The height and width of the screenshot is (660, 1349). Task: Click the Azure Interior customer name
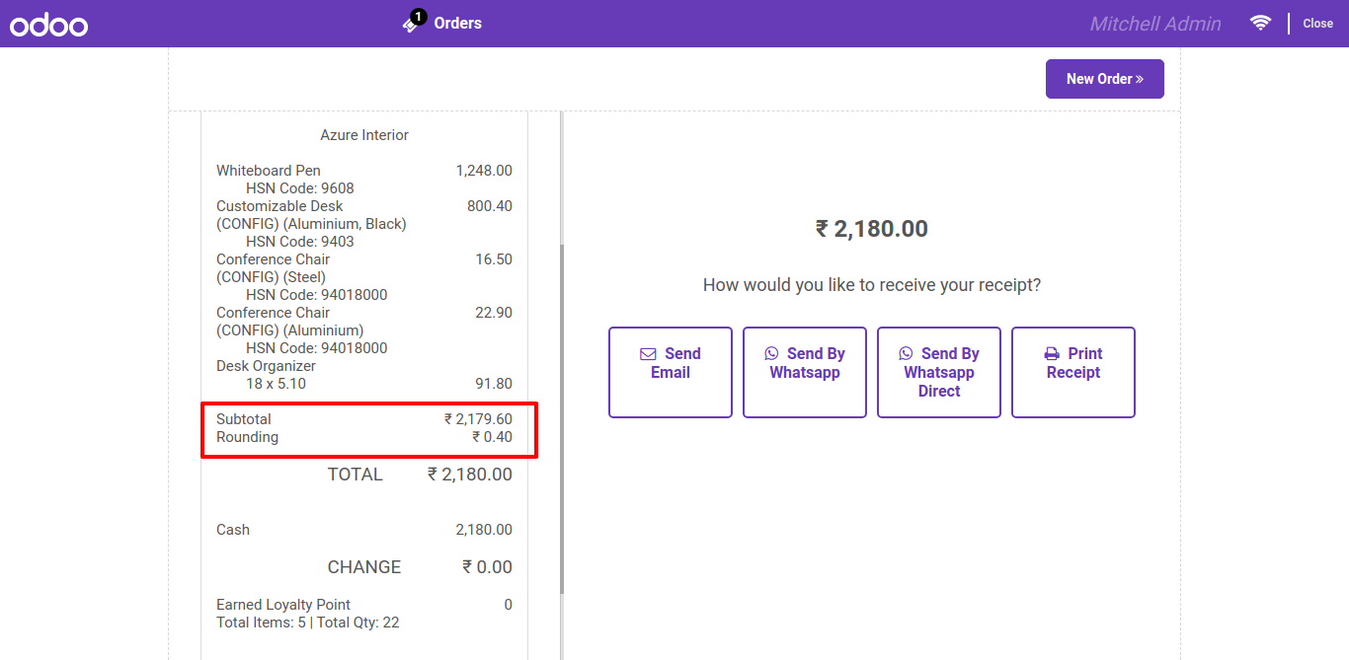[x=364, y=135]
